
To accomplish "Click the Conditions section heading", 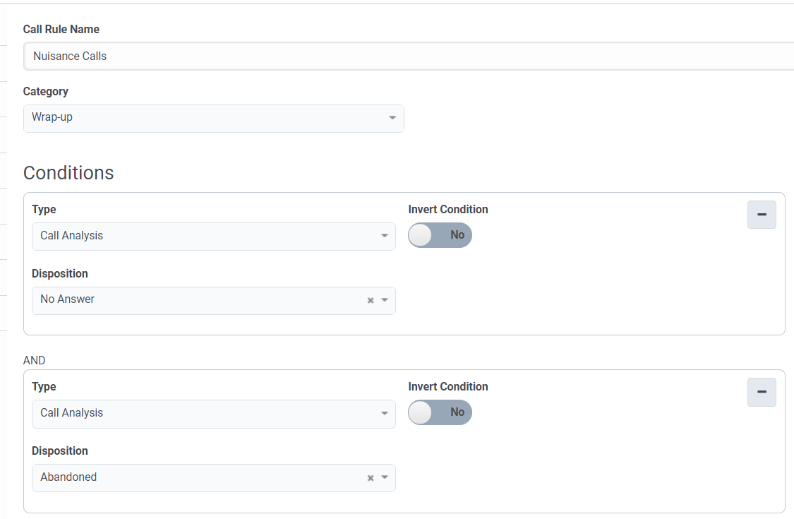I will pyautogui.click(x=68, y=173).
